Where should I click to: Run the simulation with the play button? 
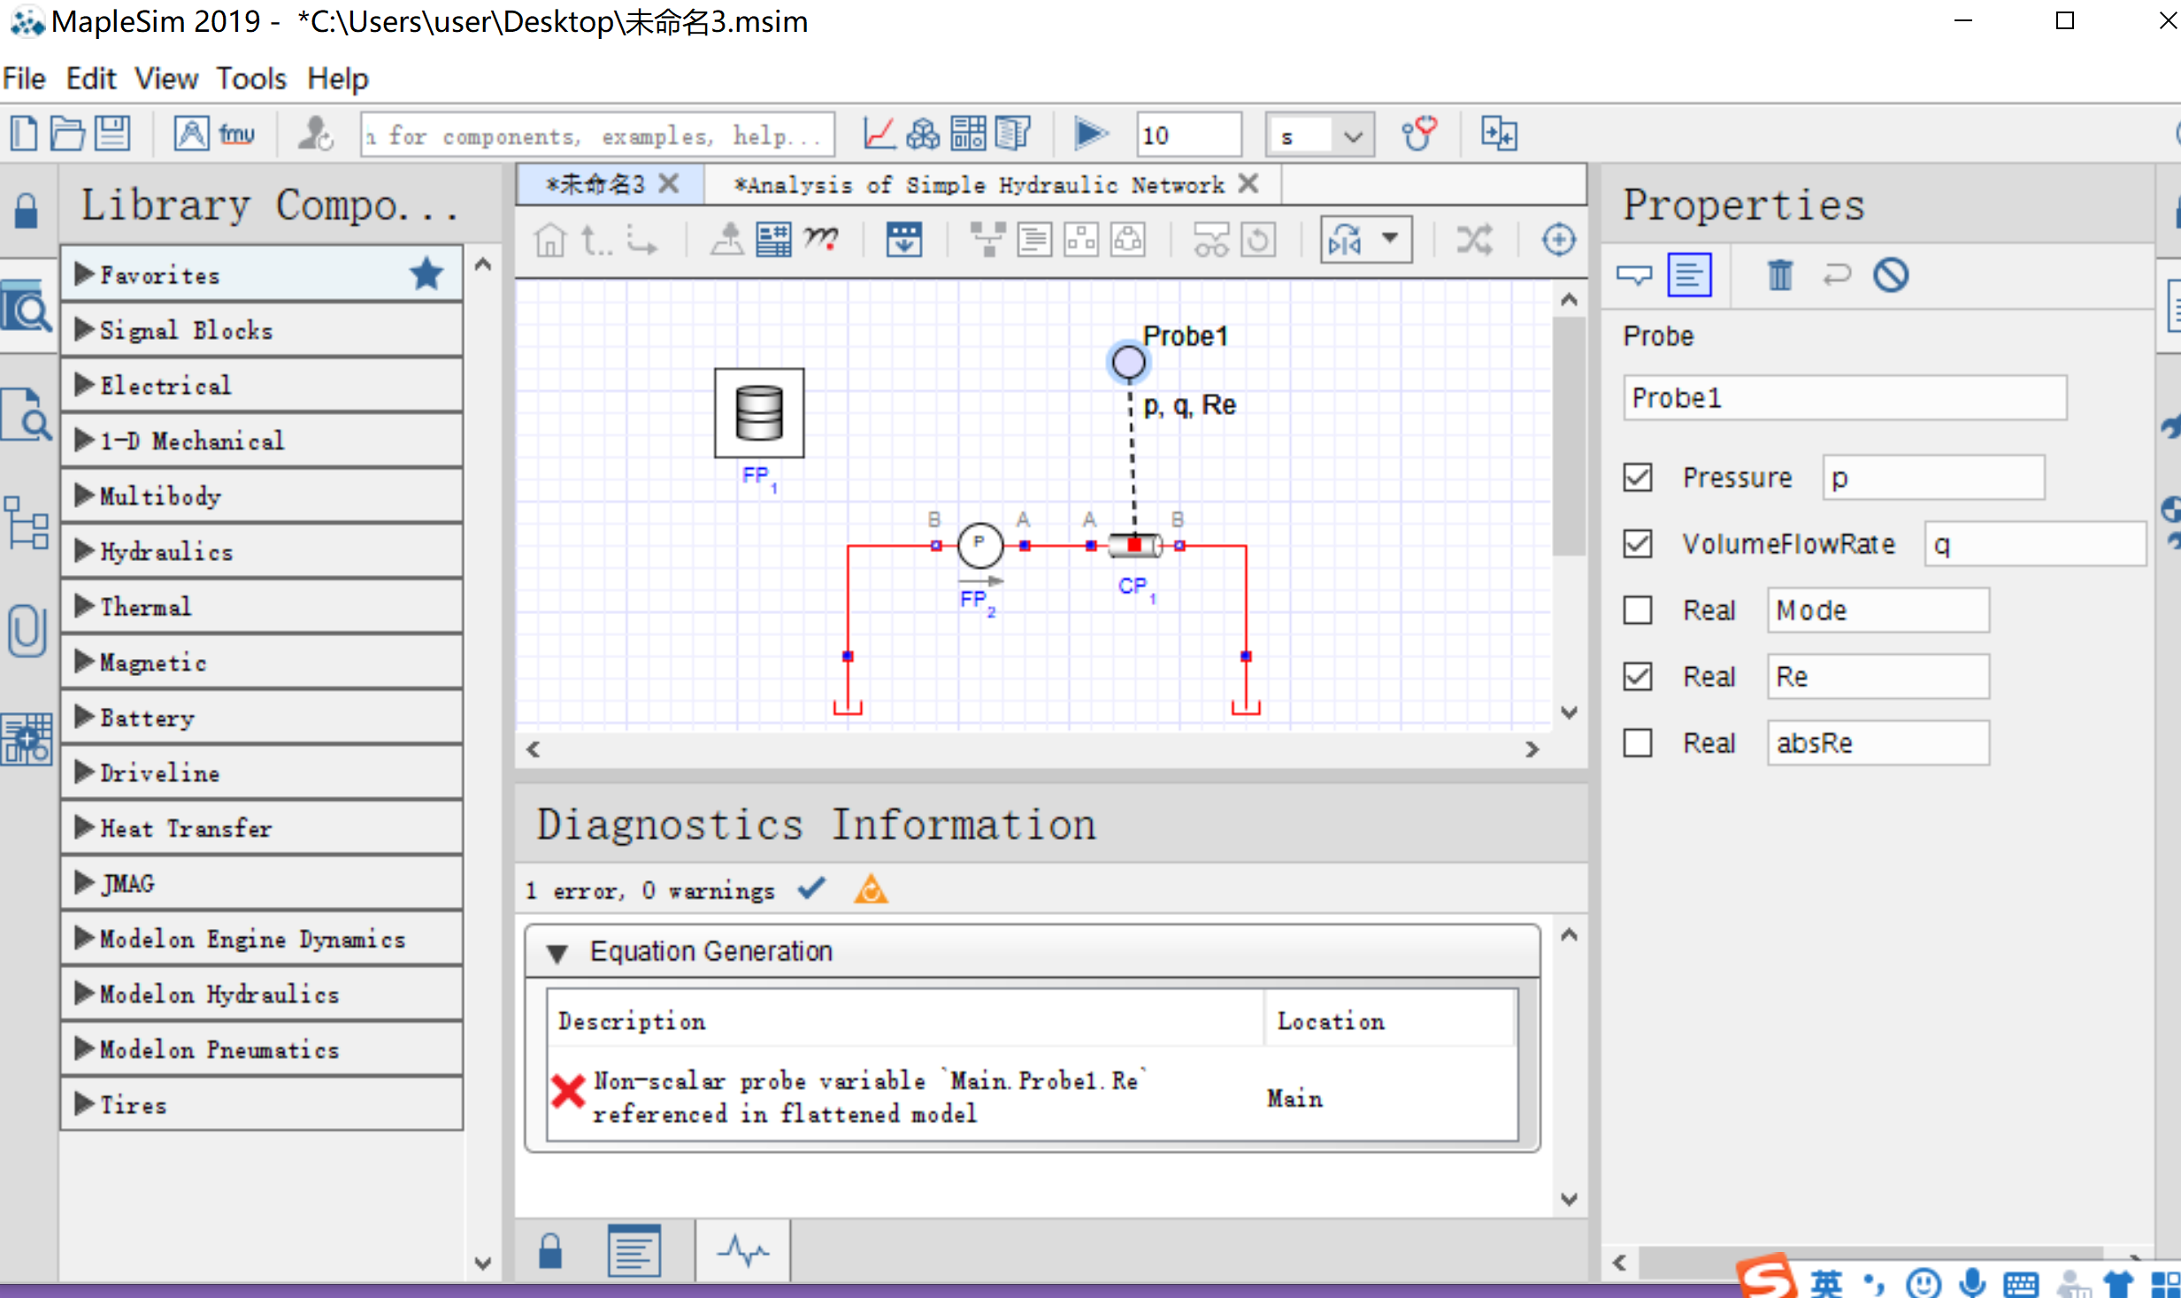point(1090,134)
